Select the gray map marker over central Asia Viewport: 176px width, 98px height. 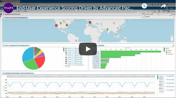point(114,23)
